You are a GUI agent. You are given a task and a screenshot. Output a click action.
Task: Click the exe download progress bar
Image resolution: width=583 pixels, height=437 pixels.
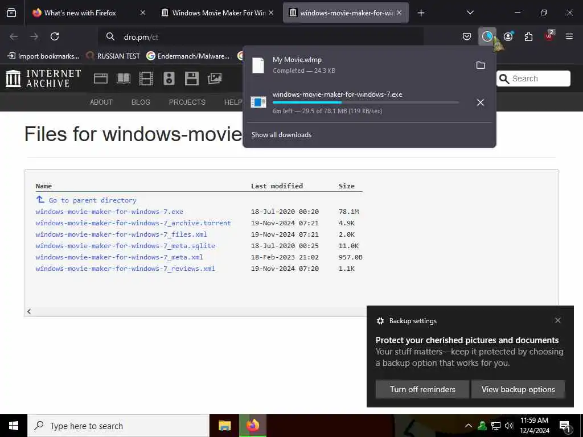[x=366, y=102]
